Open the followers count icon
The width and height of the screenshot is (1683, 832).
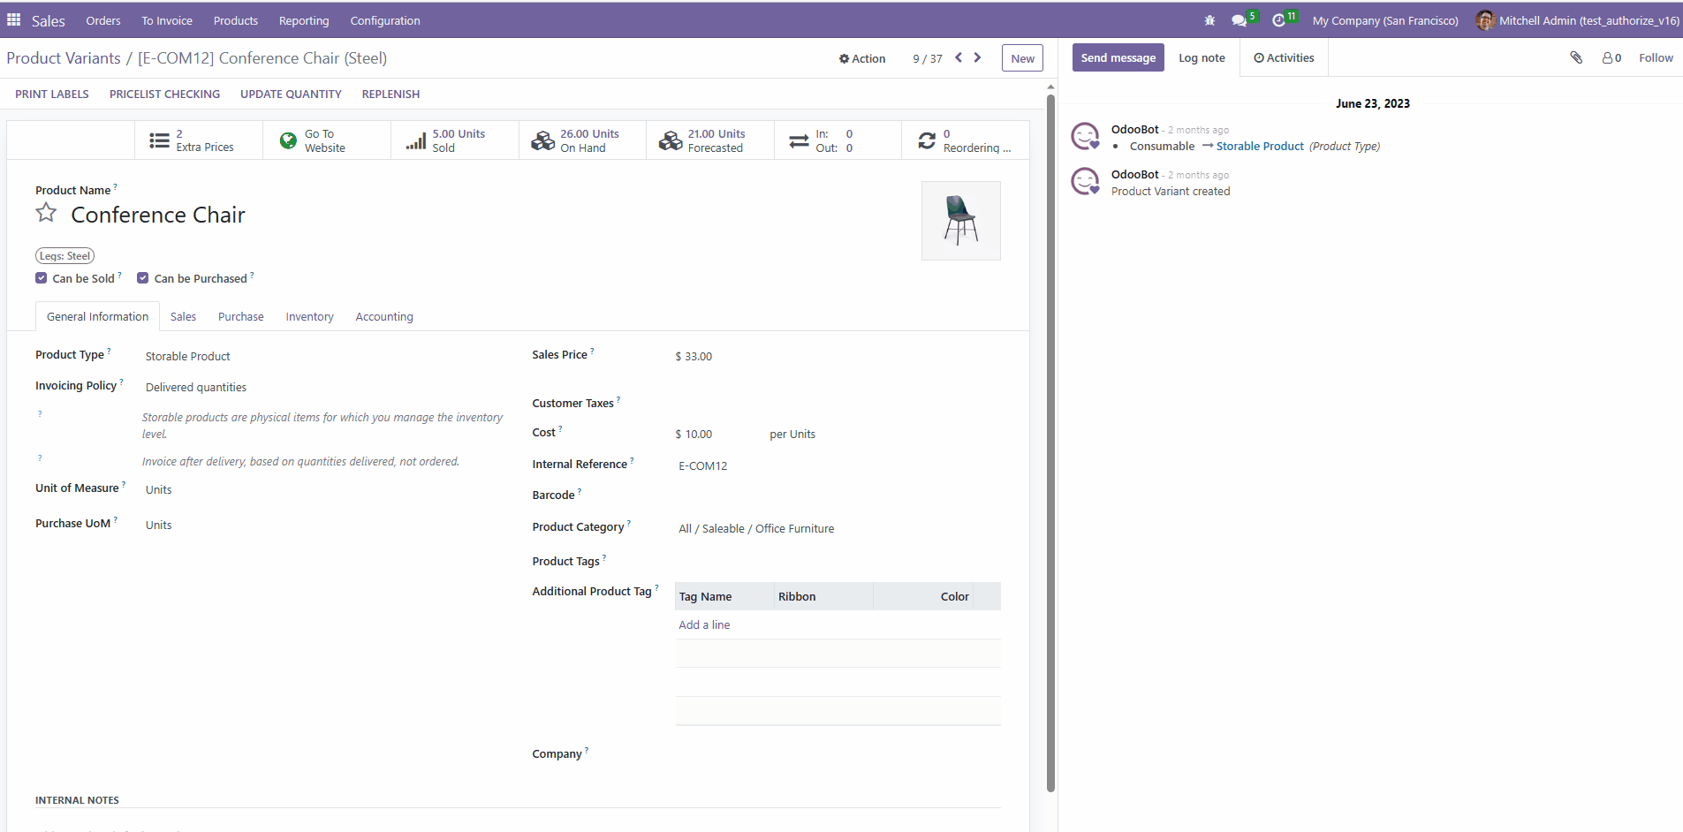click(x=1611, y=57)
